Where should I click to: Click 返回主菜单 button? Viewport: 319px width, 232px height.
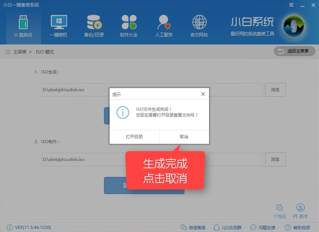(x=294, y=51)
